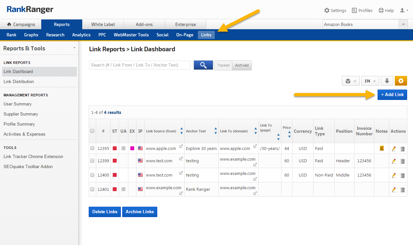Click the orange gear settings icon
This screenshot has height=245, width=413.
click(x=401, y=81)
